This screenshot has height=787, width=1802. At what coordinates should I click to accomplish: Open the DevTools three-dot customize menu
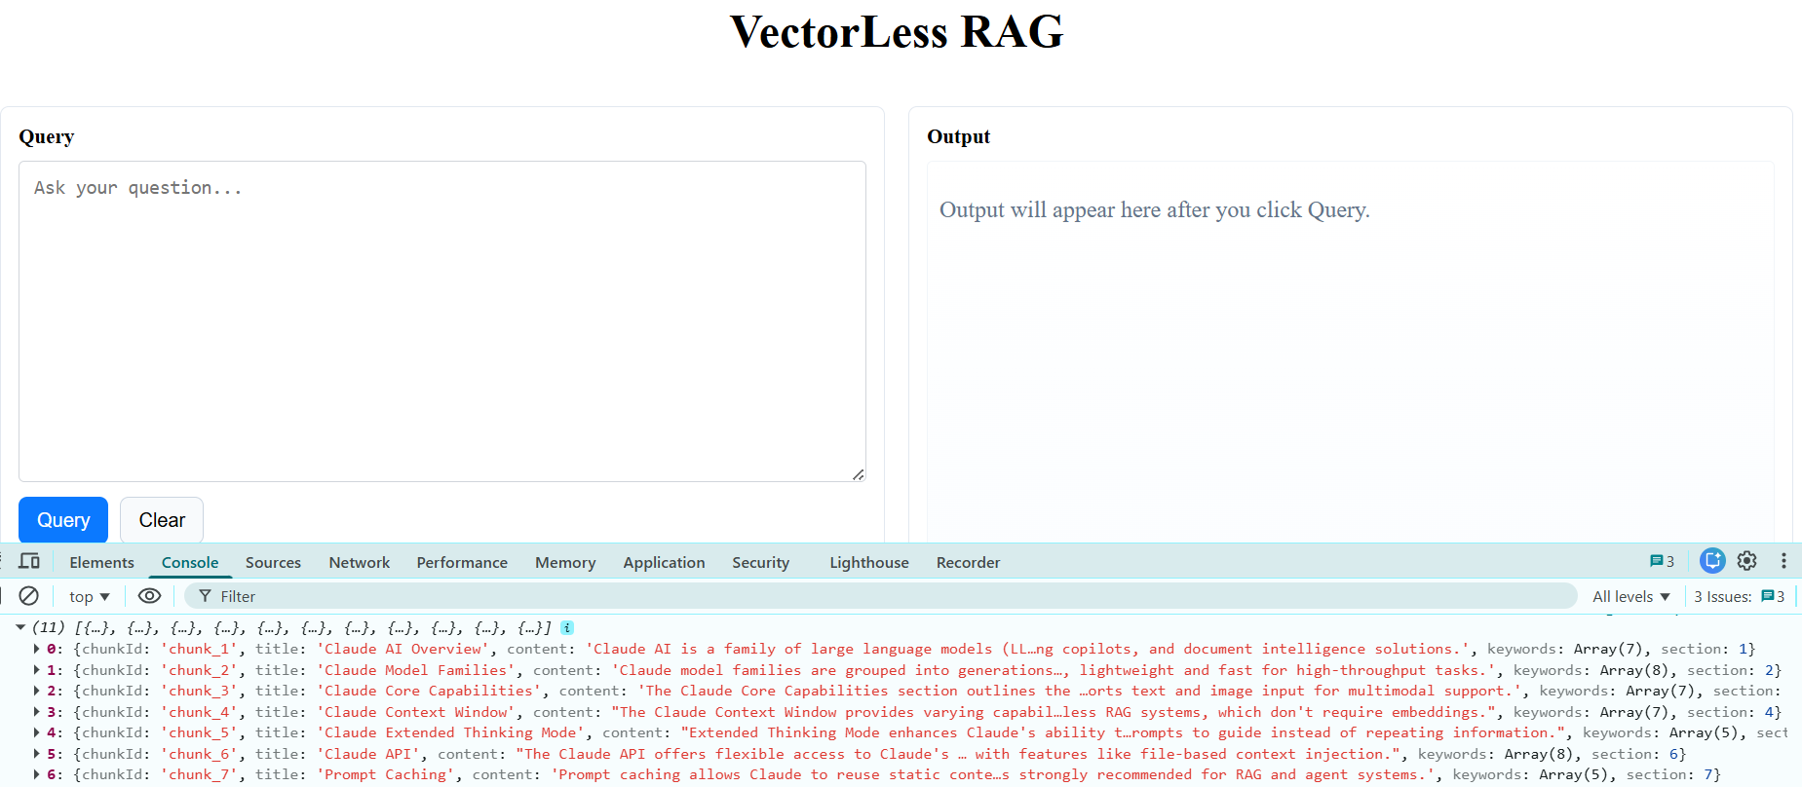click(x=1783, y=561)
